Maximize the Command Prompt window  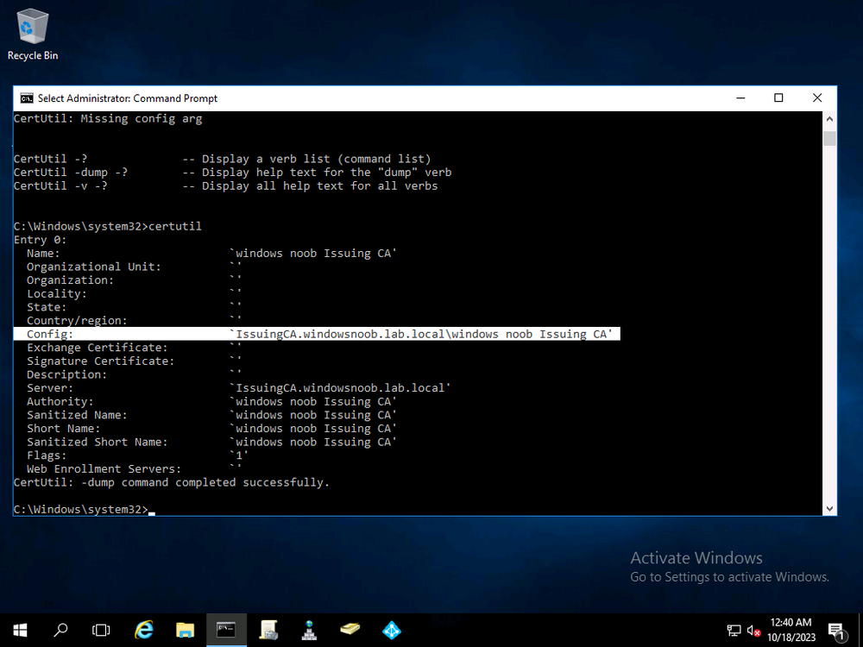[x=778, y=98]
